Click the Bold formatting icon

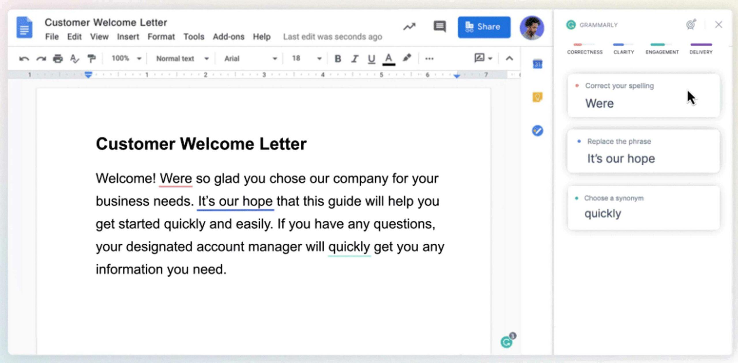point(338,58)
